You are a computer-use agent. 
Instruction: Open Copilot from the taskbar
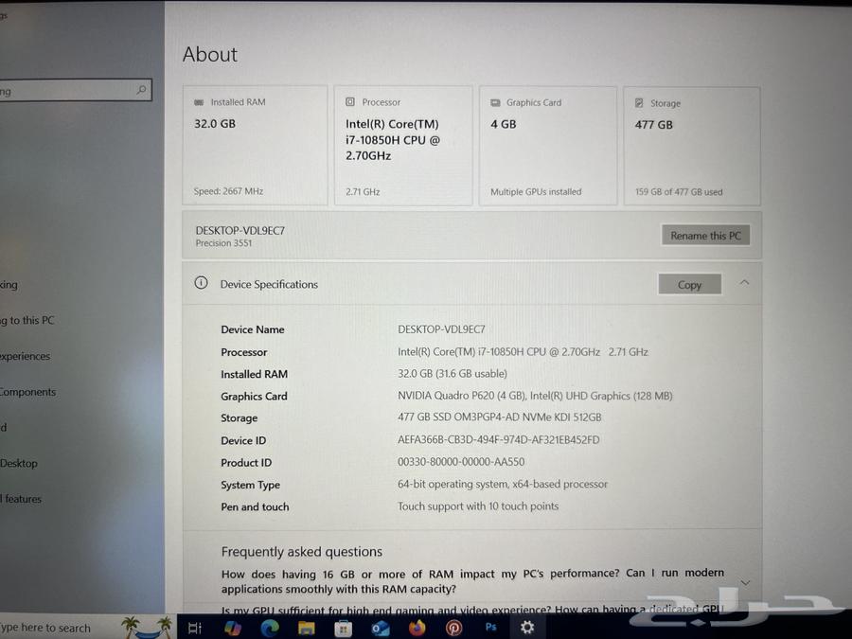click(x=232, y=628)
